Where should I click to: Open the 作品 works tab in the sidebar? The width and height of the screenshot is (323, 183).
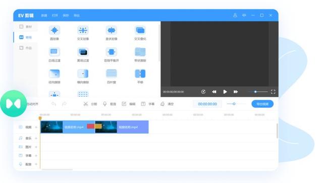26,48
